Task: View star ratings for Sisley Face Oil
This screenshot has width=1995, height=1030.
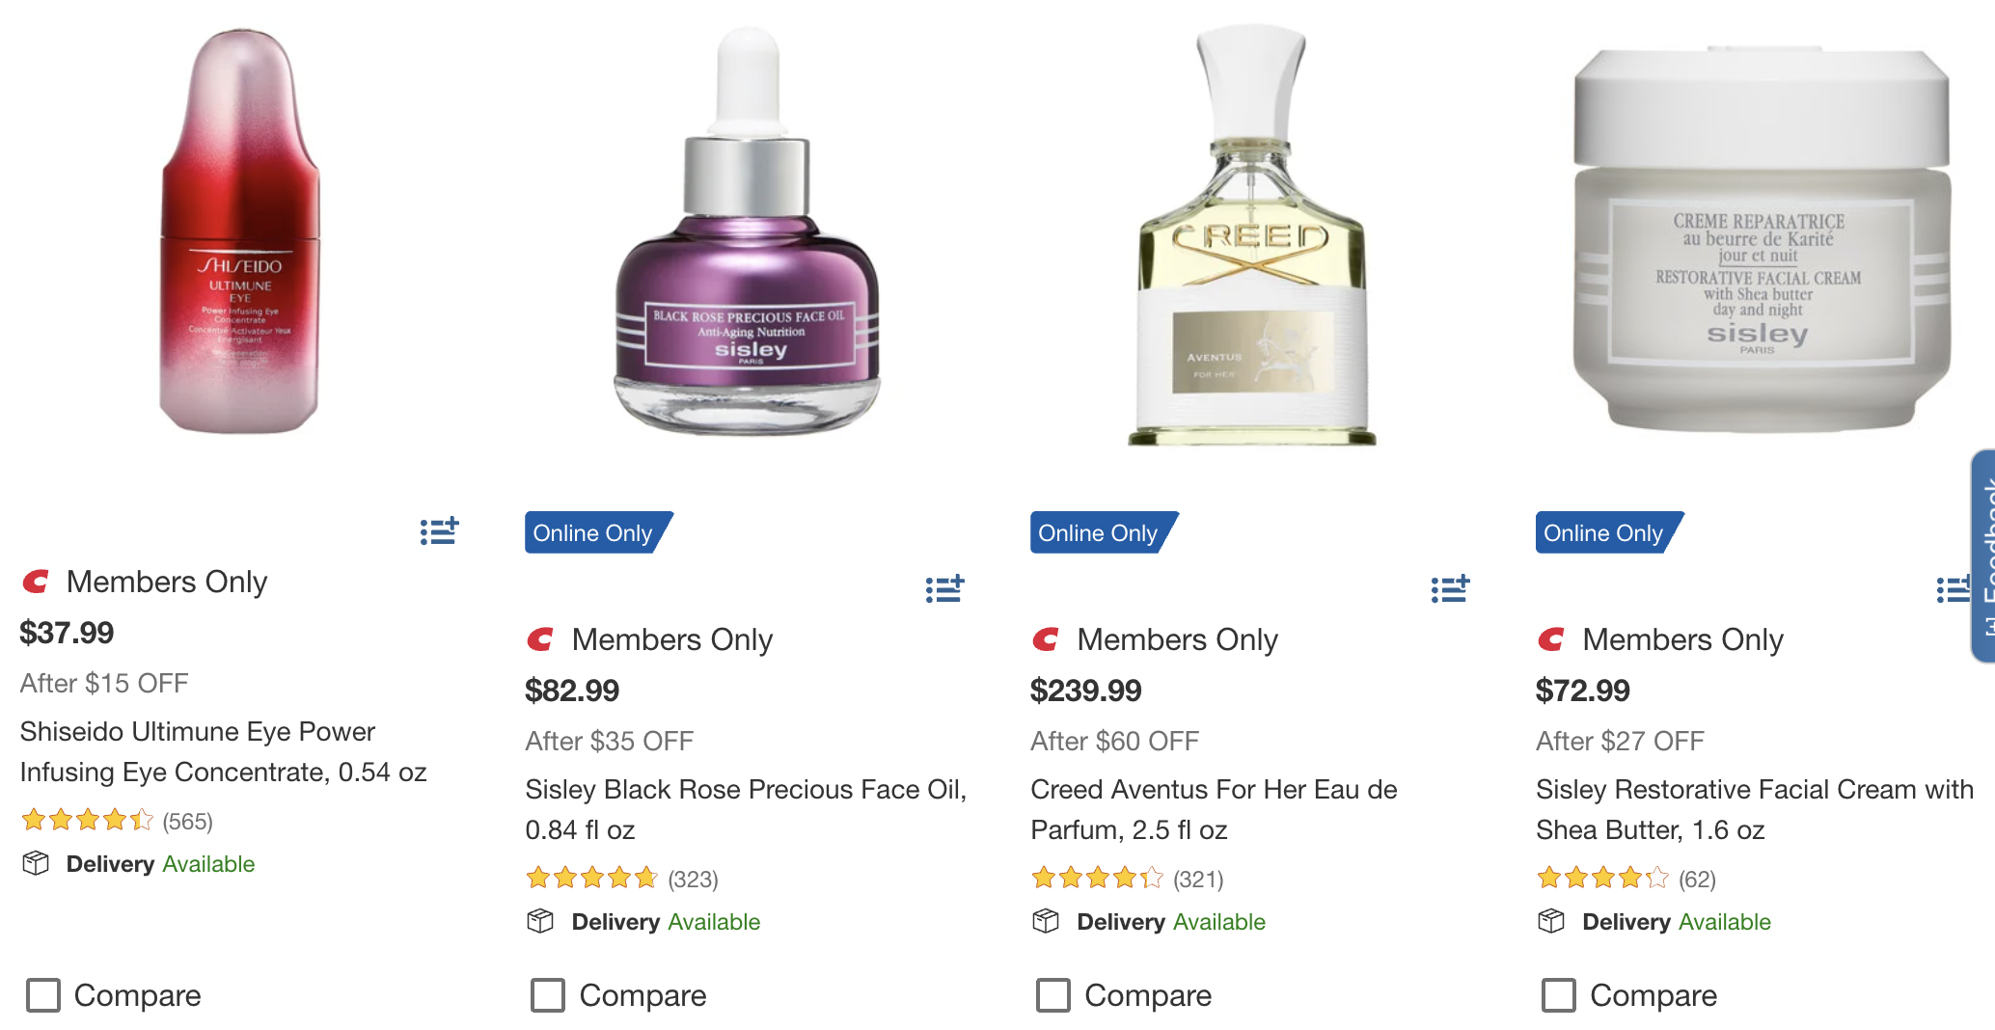Action: point(591,878)
